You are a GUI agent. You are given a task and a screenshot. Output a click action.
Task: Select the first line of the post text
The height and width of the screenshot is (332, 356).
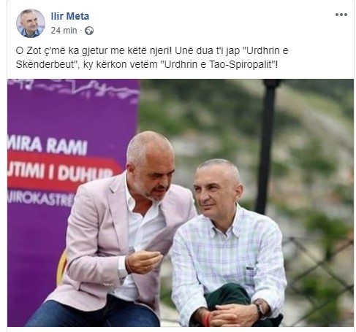click(x=152, y=50)
